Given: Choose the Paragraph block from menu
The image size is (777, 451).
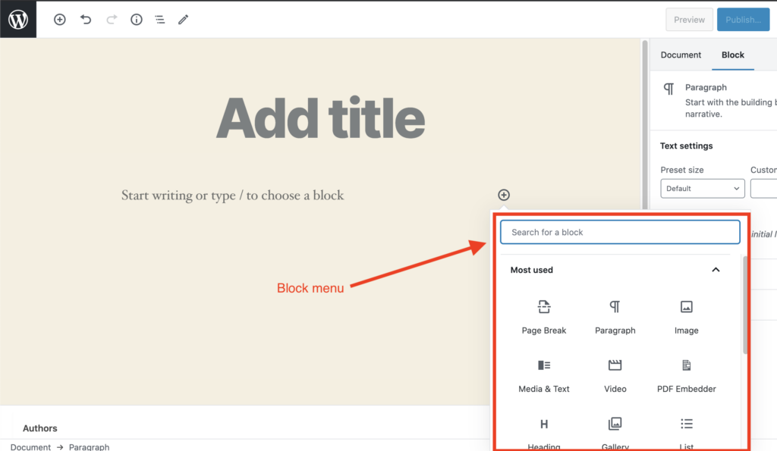Looking at the screenshot, I should pyautogui.click(x=615, y=316).
